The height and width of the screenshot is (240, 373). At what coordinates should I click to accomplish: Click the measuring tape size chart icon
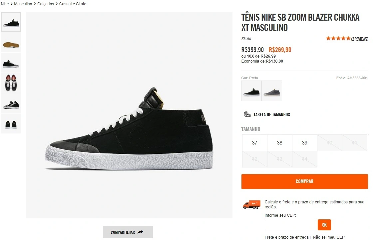pyautogui.click(x=247, y=114)
